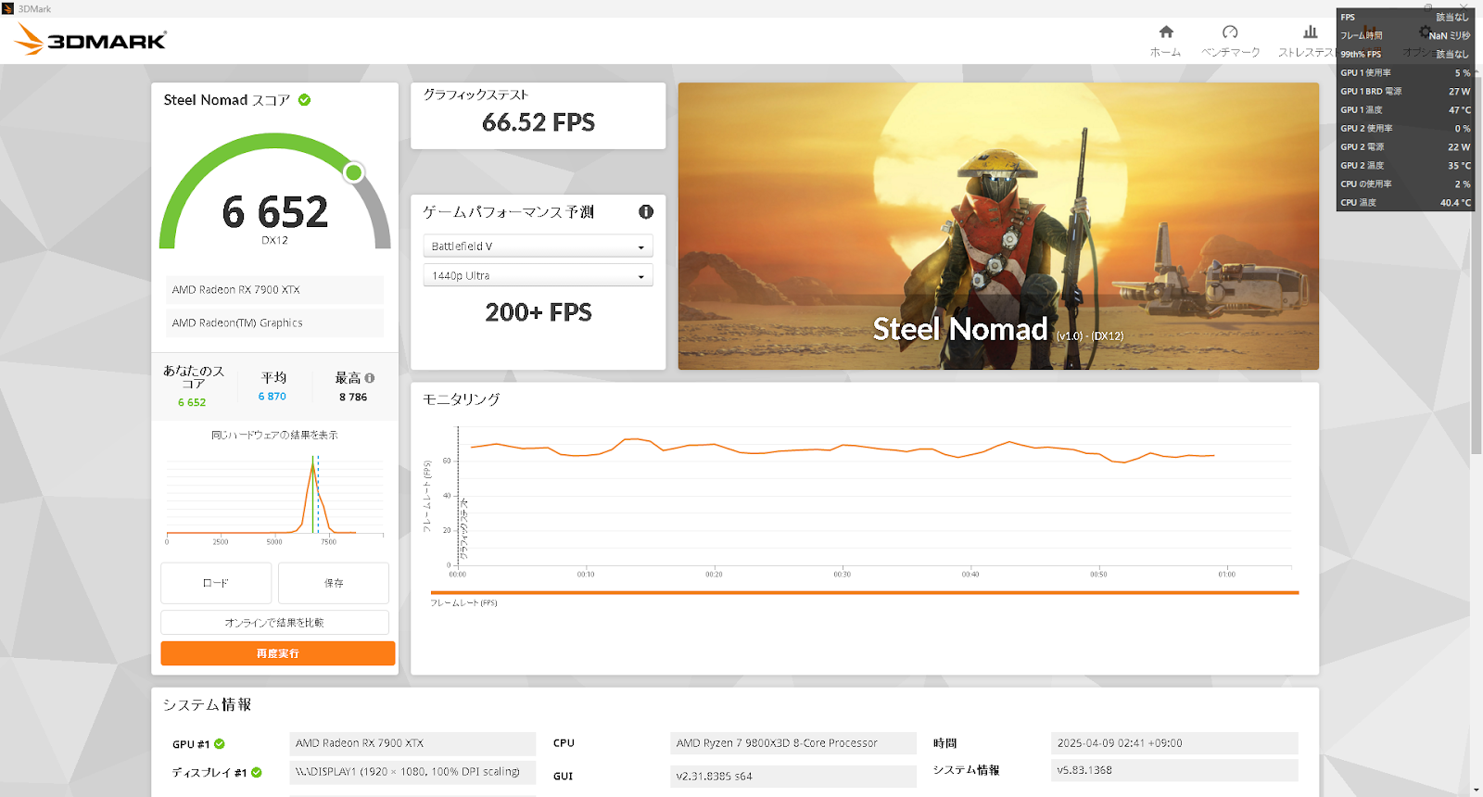Click the 保存 button
Image resolution: width=1483 pixels, height=797 pixels.
334,583
